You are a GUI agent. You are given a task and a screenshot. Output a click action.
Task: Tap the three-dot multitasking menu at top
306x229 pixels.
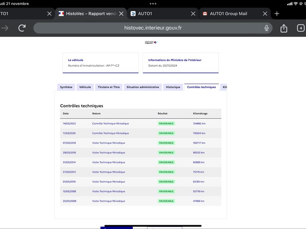click(x=153, y=3)
